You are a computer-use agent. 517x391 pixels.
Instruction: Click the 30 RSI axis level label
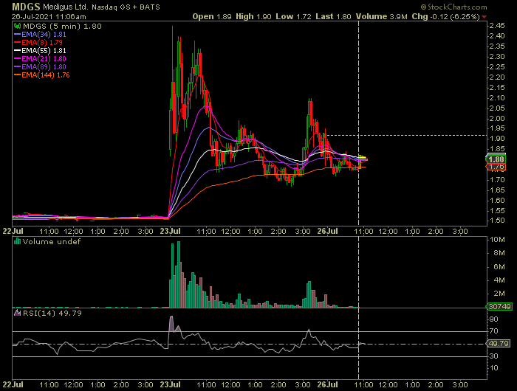point(494,356)
